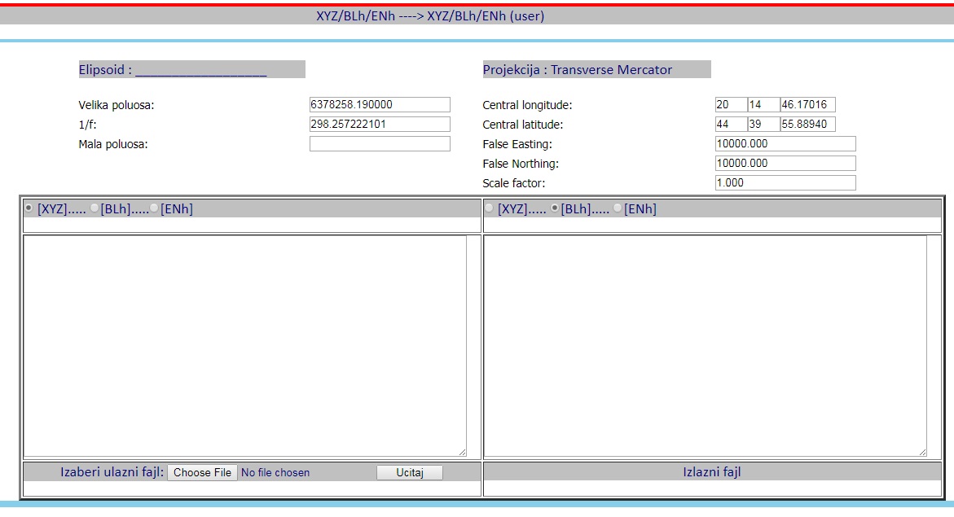Click the False Northing field
954x517 pixels.
785,164
